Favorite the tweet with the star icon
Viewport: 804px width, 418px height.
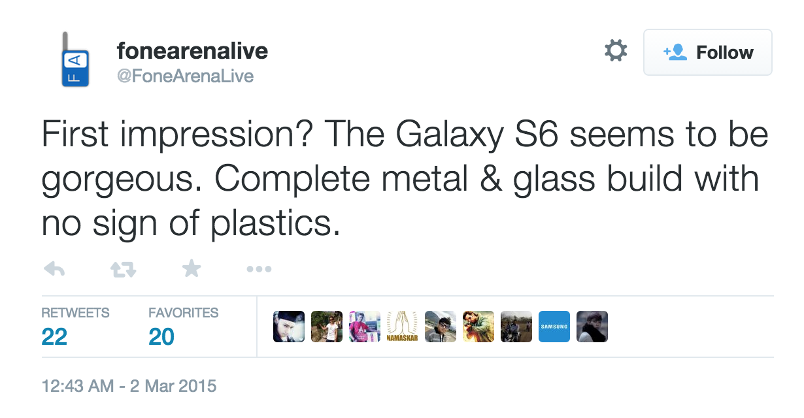(191, 268)
